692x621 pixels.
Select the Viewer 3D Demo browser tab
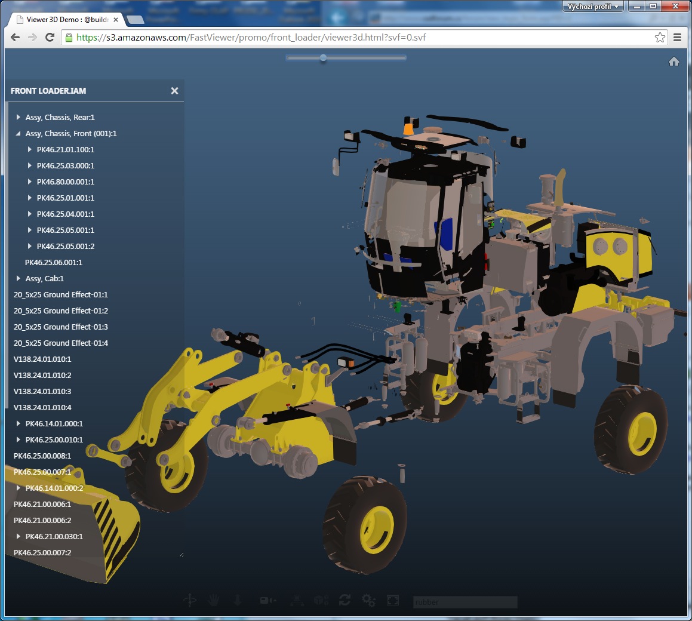(66, 20)
